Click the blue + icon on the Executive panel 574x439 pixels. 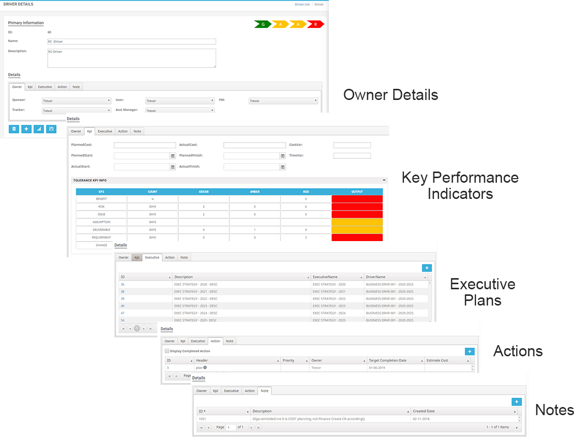(427, 267)
